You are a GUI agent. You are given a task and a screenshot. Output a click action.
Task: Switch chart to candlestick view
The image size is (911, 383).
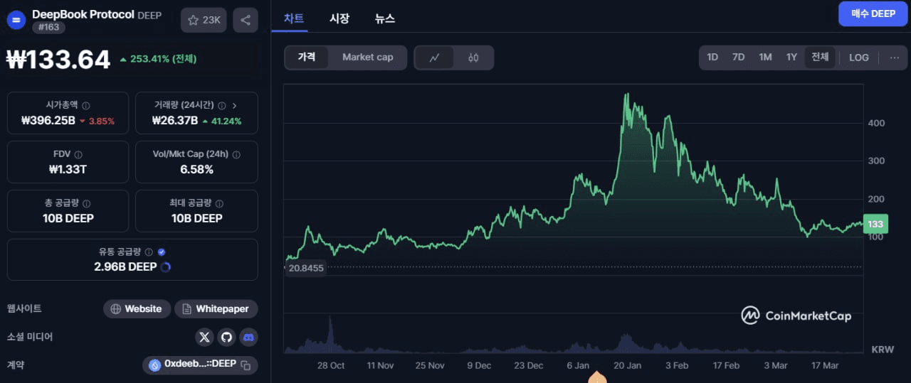[x=473, y=58]
